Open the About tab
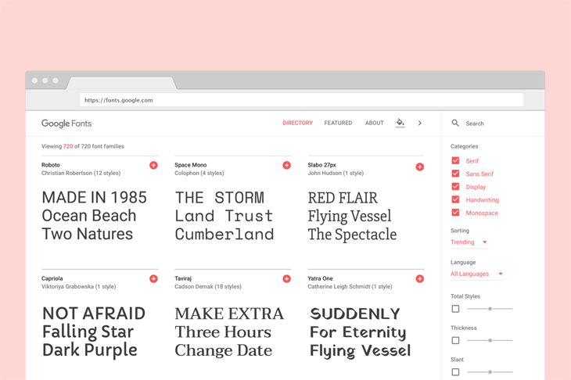 point(375,123)
